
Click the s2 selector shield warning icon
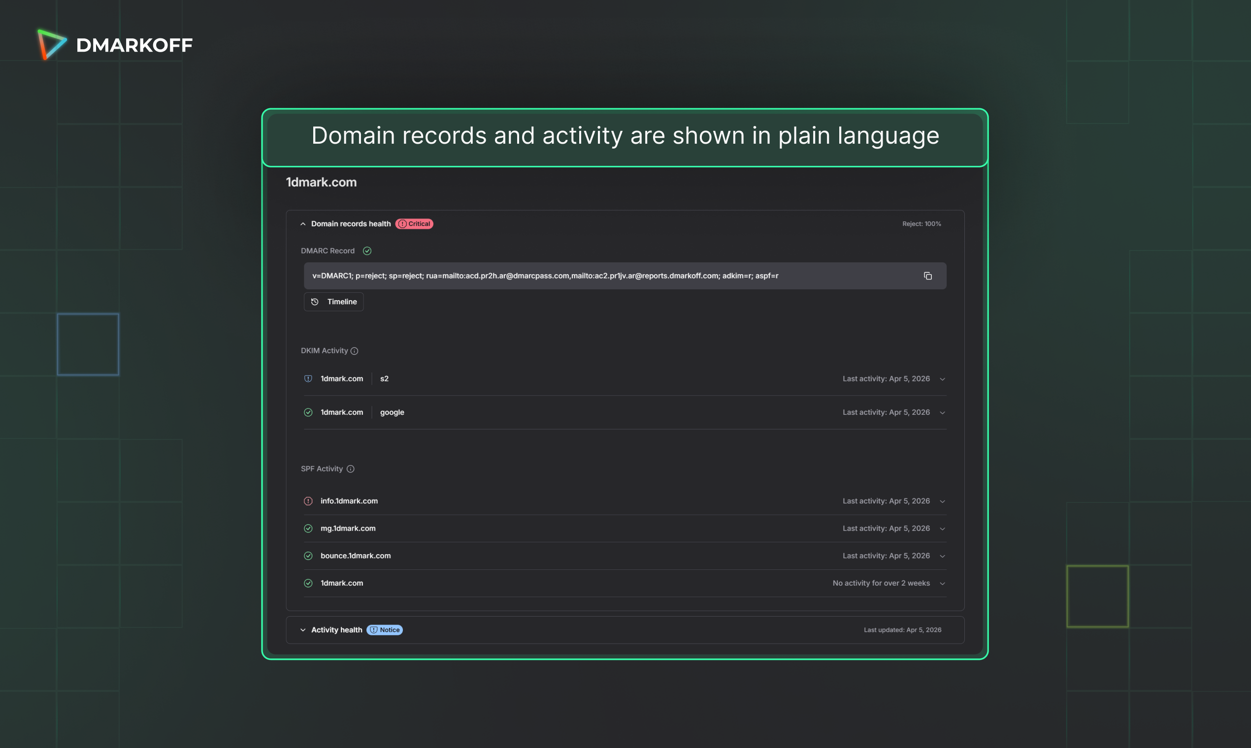[x=308, y=378]
